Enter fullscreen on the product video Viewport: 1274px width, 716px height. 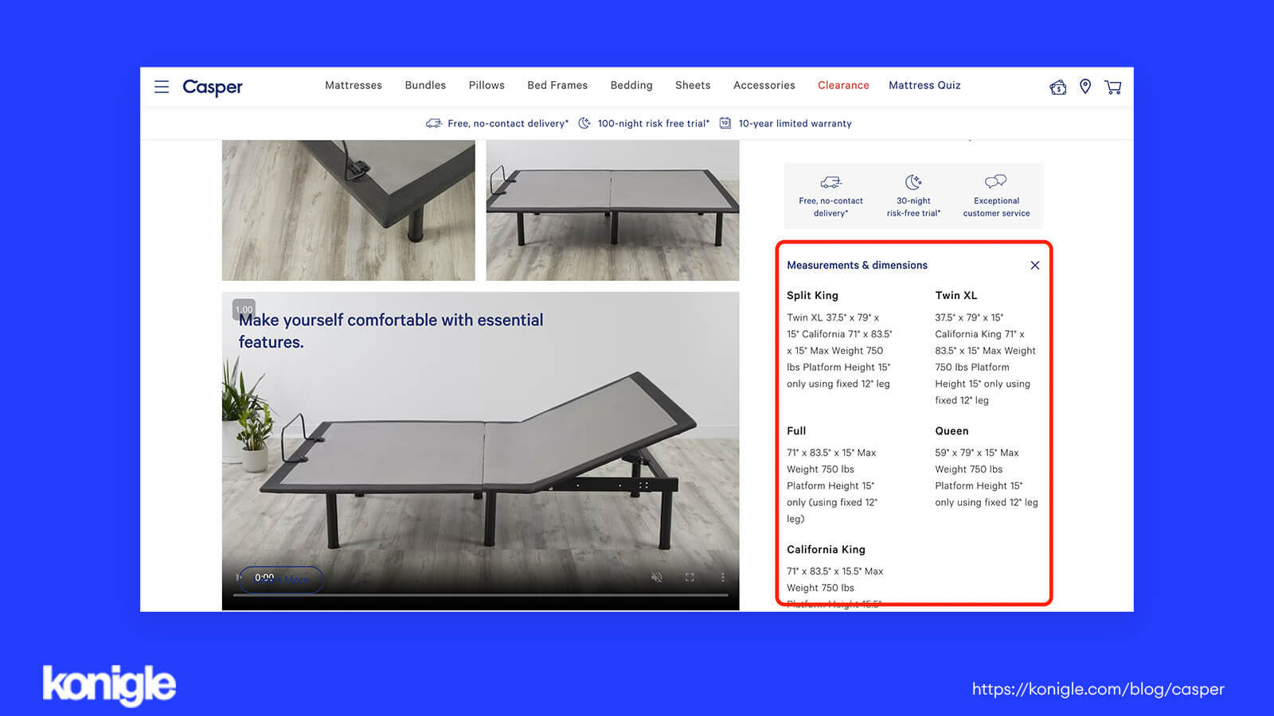(690, 578)
